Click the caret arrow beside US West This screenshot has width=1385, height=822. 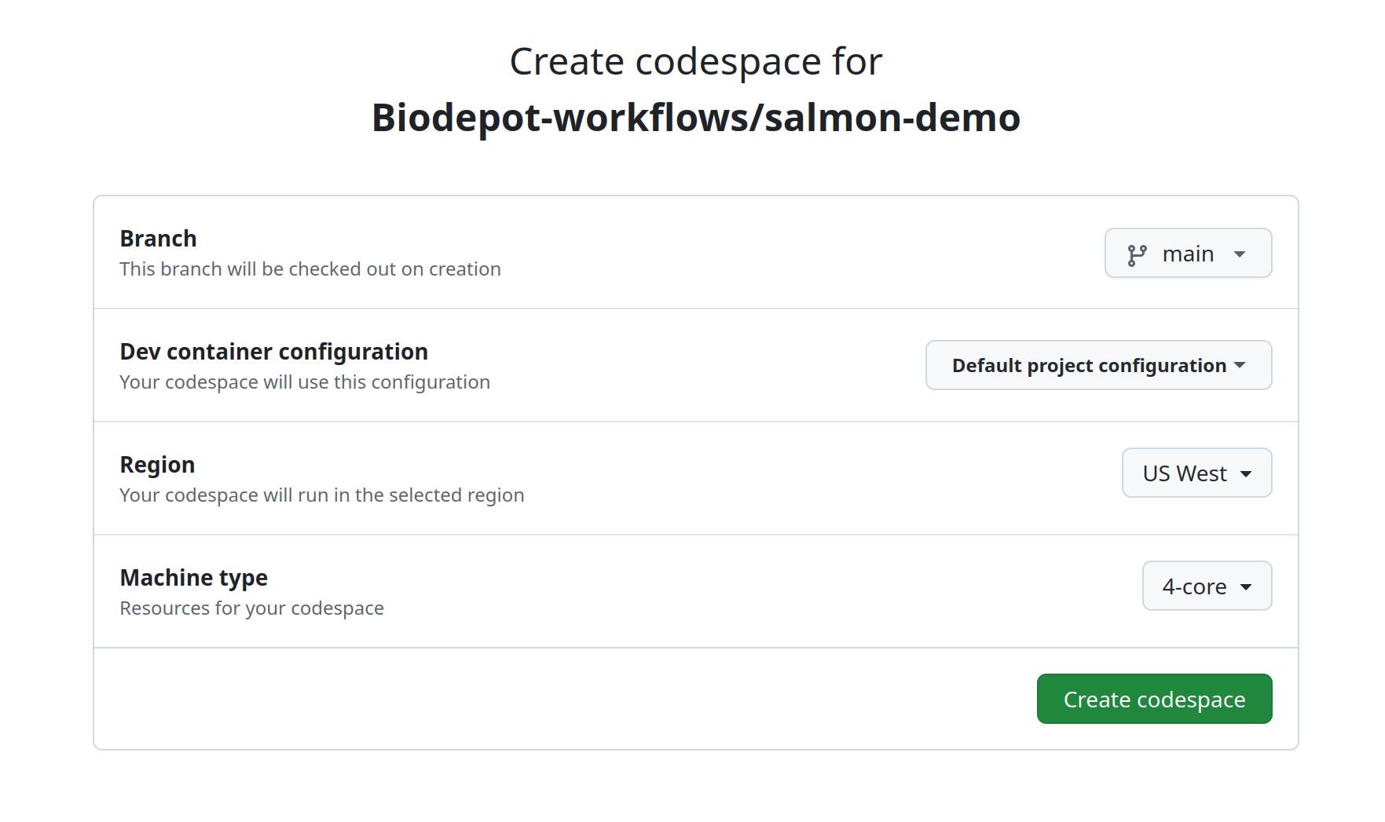click(1248, 473)
